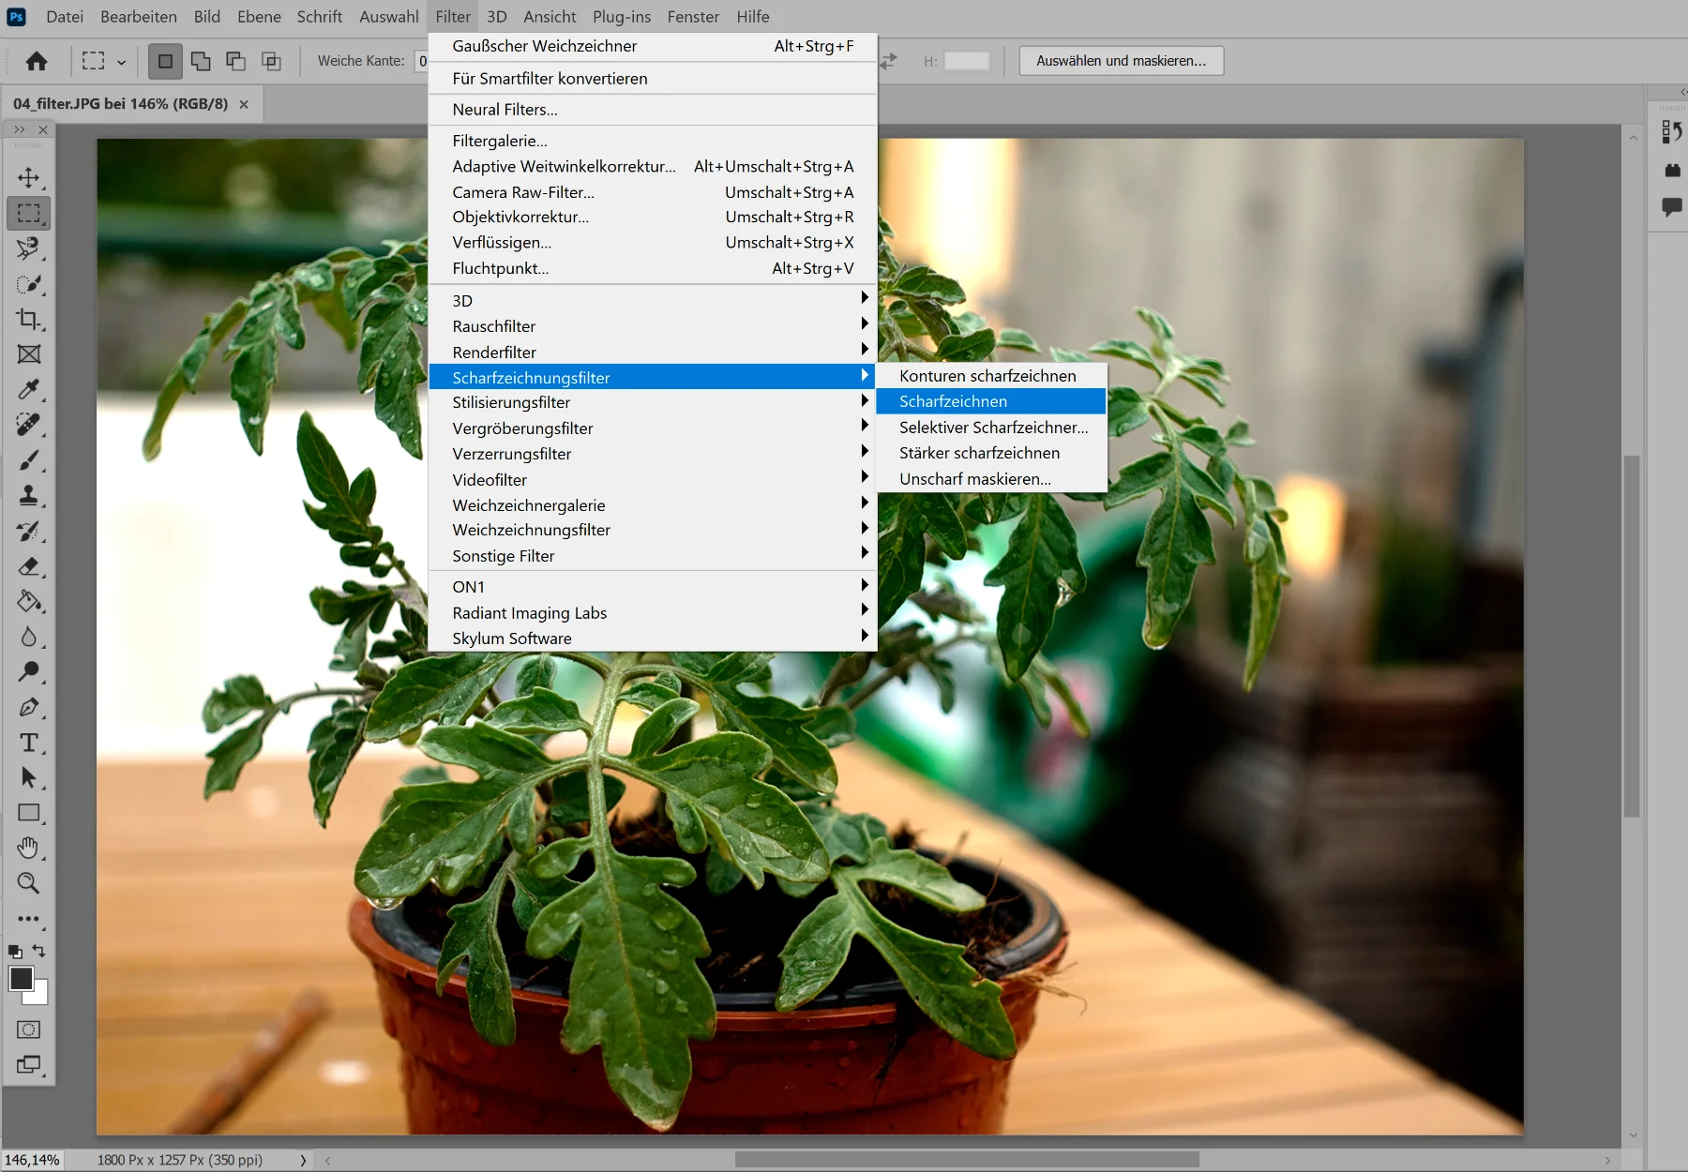Open the Edit Toolbar three-dots menu
The height and width of the screenshot is (1172, 1688).
click(x=29, y=919)
